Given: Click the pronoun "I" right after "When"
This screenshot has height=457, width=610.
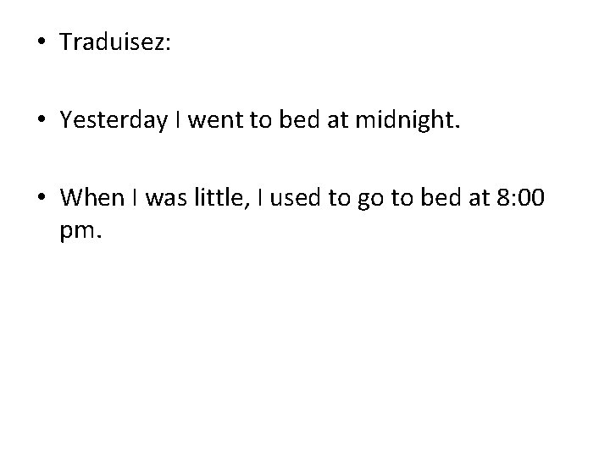Looking at the screenshot, I should click(135, 197).
